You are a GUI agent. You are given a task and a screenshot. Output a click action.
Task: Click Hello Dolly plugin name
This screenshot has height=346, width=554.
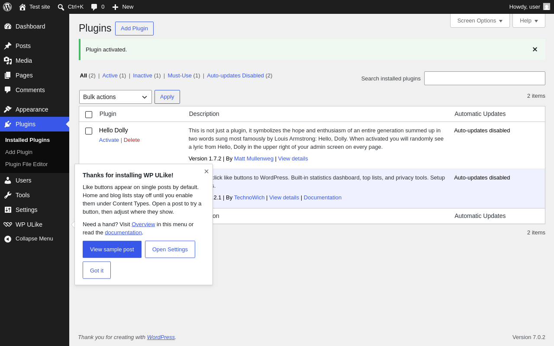(113, 130)
